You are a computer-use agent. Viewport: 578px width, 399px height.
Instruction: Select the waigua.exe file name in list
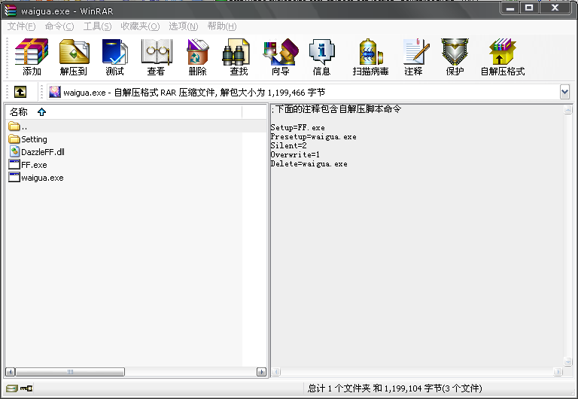[x=42, y=178]
